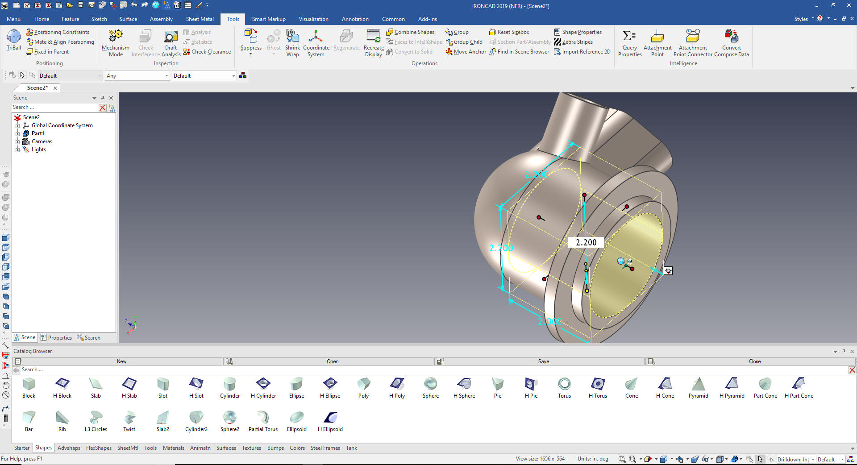Click the Scene browser search field
The image size is (857, 465).
coord(54,108)
